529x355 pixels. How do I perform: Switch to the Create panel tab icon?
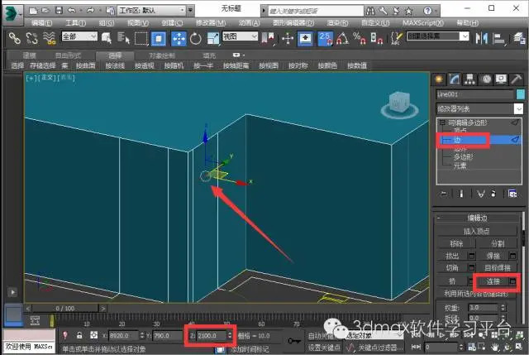[439, 79]
